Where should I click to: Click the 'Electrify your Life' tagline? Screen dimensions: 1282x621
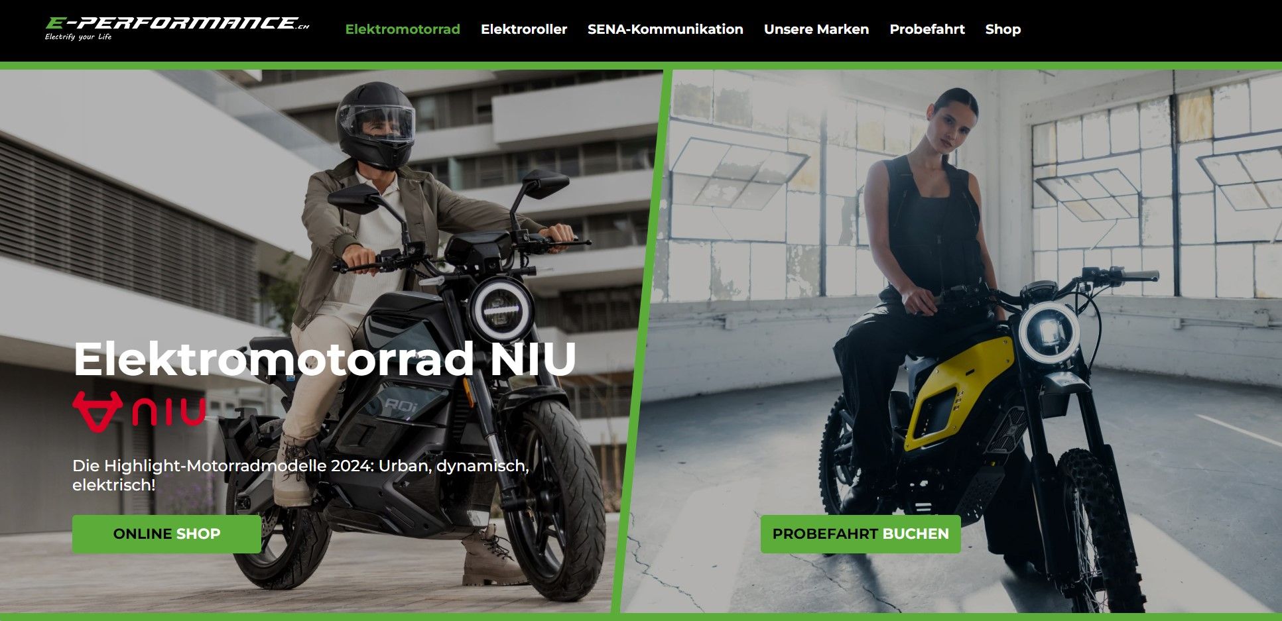(78, 37)
